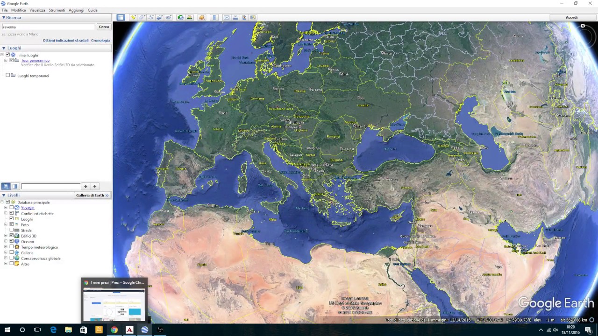
Task: Expand the Confini ed etichette node
Action: tap(6, 213)
